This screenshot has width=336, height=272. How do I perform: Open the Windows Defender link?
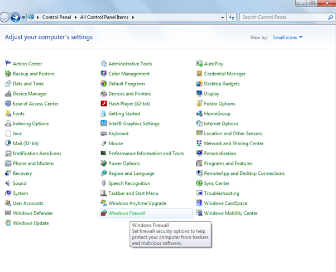(x=33, y=213)
